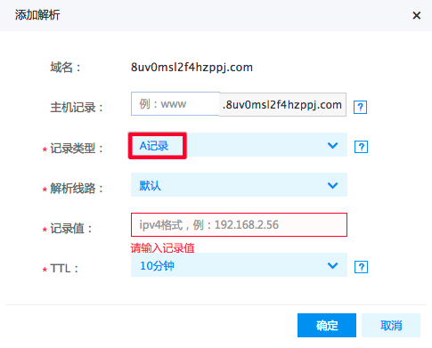Click the 默认 line value
The image size is (432, 348).
pos(150,186)
